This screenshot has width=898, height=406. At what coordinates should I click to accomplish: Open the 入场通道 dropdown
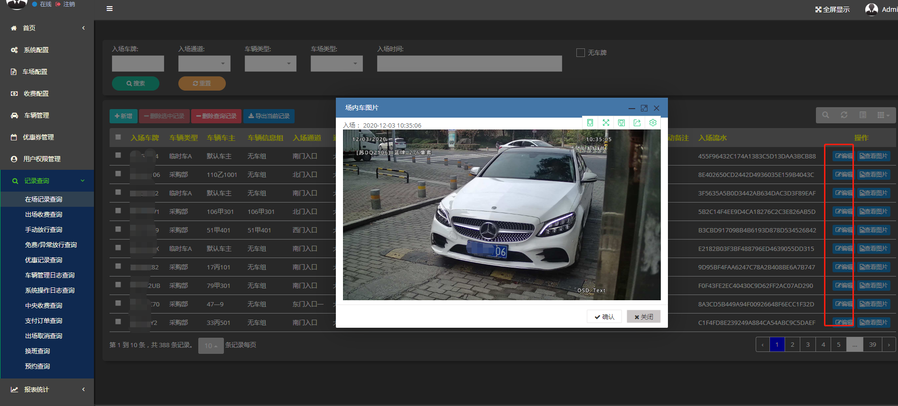tap(204, 64)
